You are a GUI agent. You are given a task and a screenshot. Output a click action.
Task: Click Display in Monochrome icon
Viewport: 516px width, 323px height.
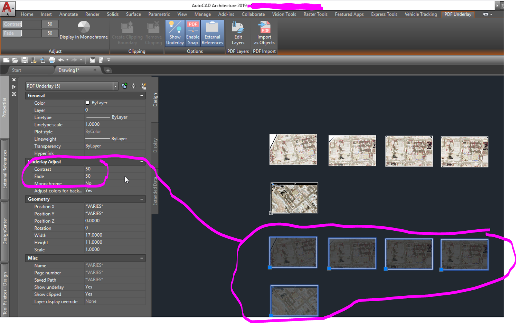coord(84,27)
